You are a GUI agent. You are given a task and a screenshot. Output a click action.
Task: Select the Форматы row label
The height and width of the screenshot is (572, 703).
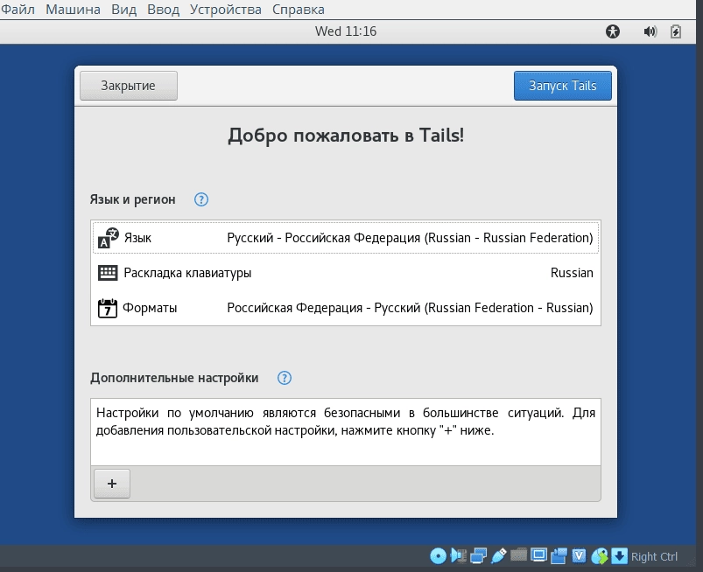point(150,308)
